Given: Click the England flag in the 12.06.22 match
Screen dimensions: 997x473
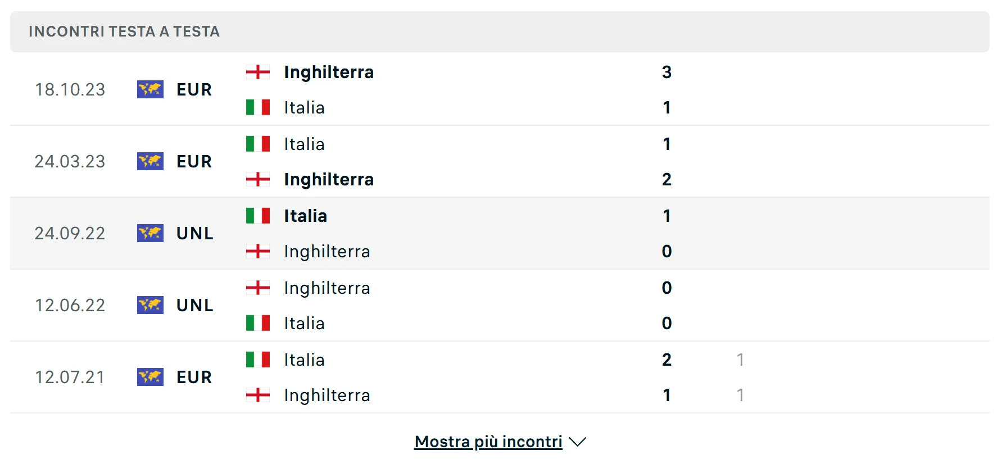Looking at the screenshot, I should pyautogui.click(x=258, y=288).
